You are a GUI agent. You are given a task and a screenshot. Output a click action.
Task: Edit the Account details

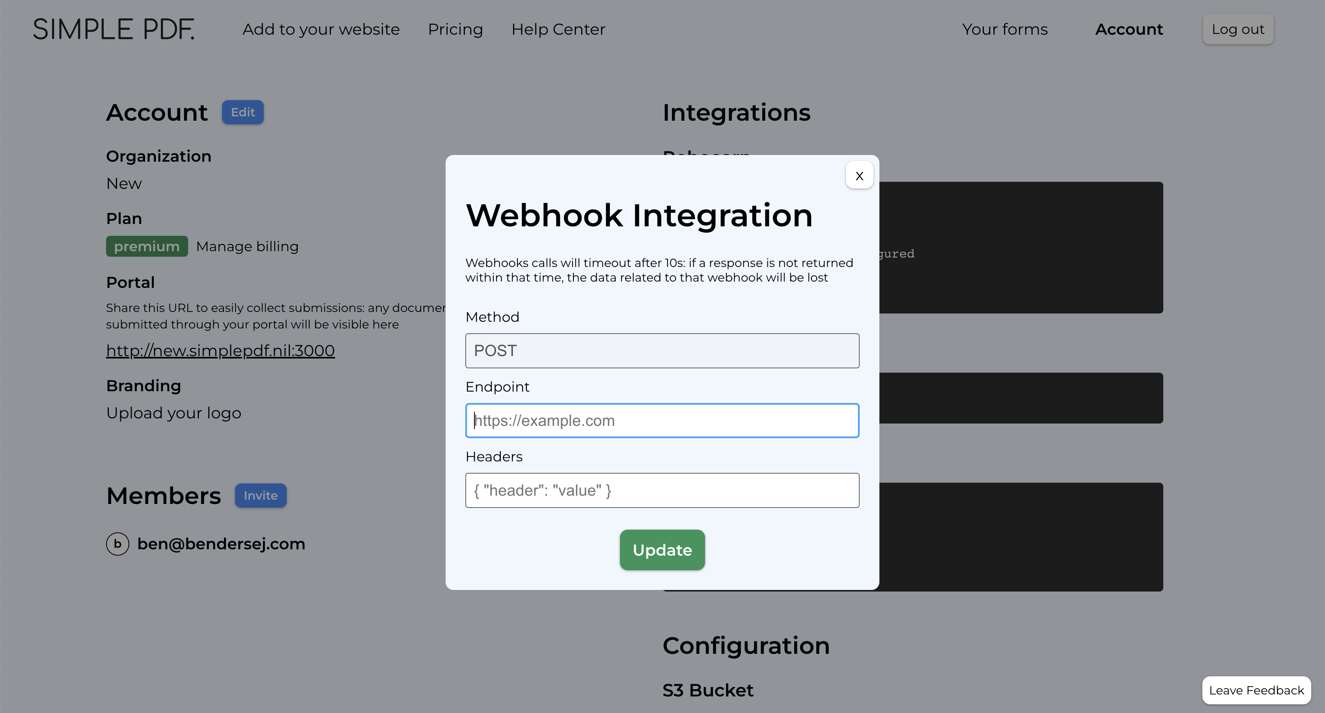[x=243, y=112]
